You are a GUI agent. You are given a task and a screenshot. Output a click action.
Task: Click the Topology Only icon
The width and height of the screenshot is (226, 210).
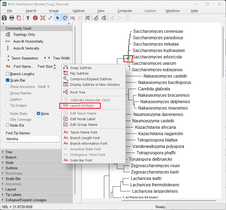[8, 34]
